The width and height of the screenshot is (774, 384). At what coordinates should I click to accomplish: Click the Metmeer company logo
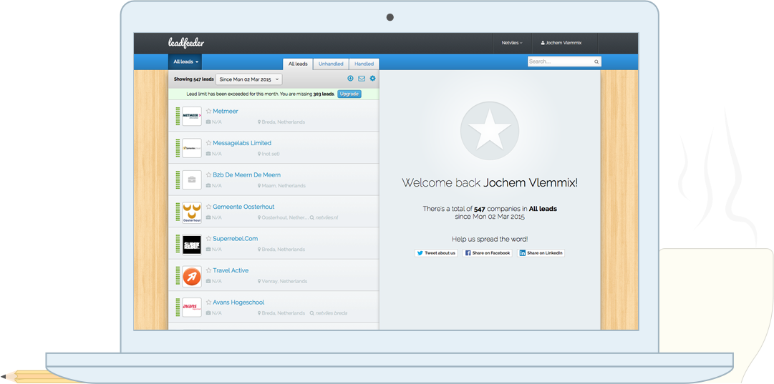[x=191, y=117]
